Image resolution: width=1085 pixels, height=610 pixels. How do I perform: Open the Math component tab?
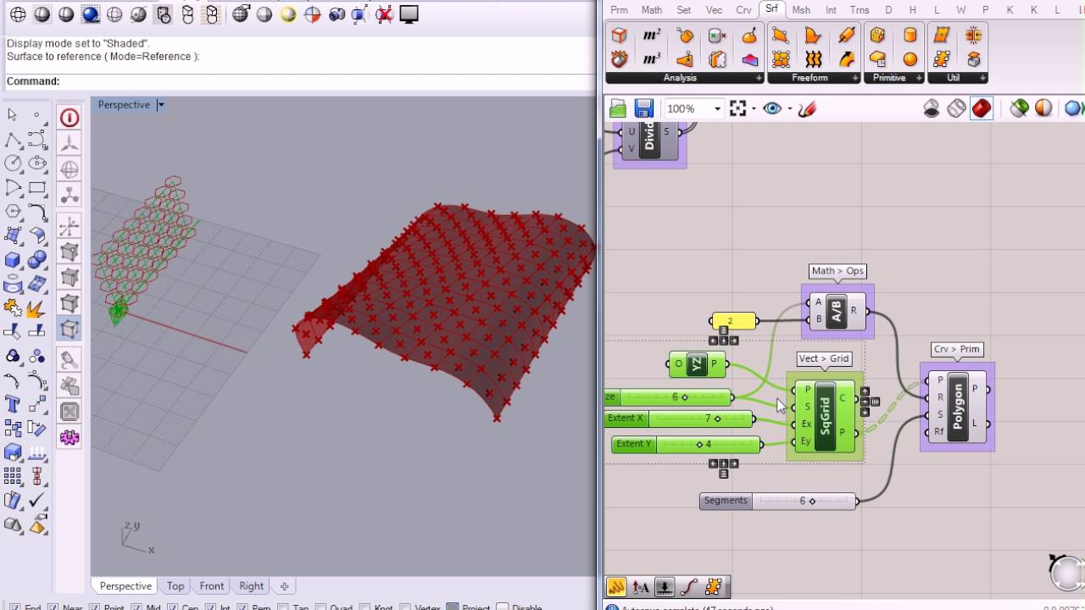pyautogui.click(x=652, y=10)
